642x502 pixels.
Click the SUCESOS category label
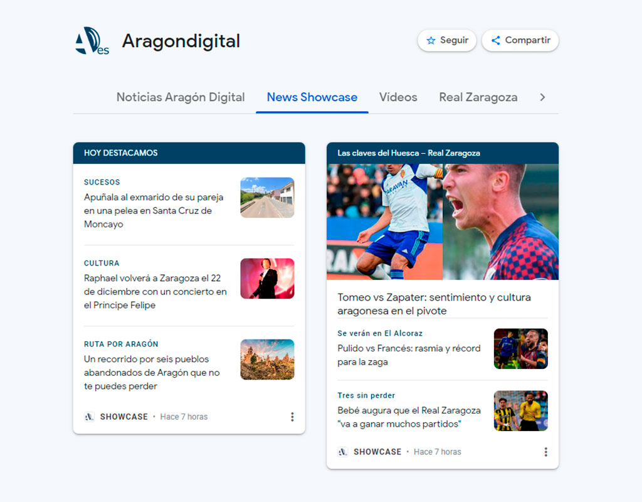(102, 183)
